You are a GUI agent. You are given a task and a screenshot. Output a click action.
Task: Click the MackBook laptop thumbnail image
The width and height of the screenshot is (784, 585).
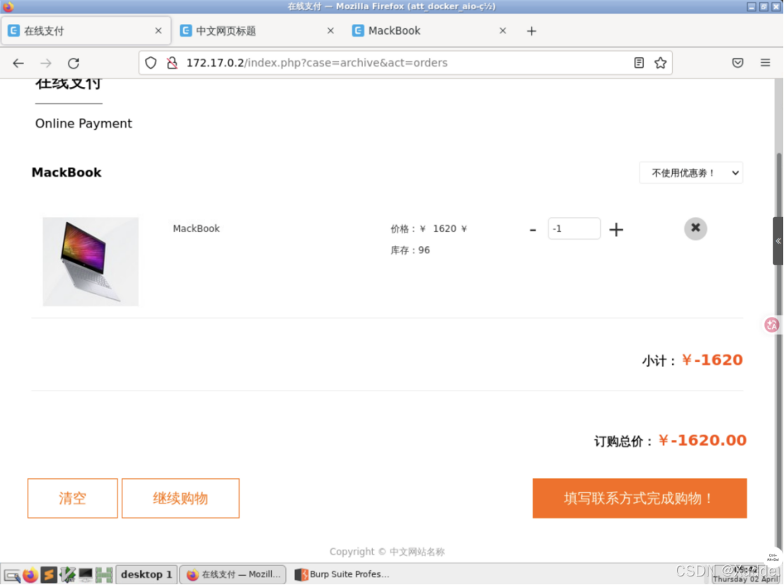click(x=91, y=262)
